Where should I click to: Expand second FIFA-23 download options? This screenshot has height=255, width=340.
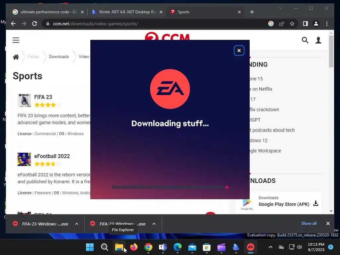tap(154, 224)
